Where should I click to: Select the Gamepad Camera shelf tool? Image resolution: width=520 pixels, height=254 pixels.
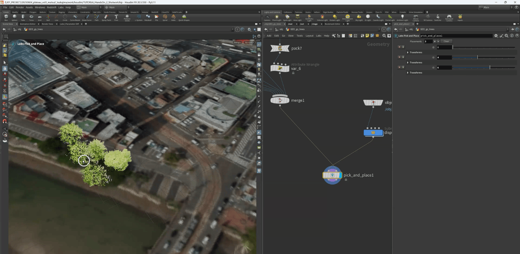point(449,17)
